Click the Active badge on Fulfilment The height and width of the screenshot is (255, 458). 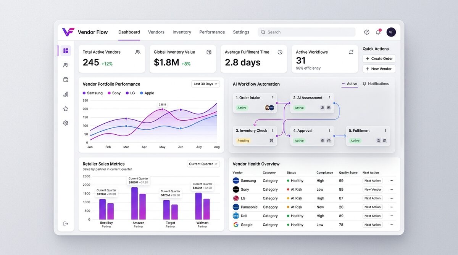[355, 141]
